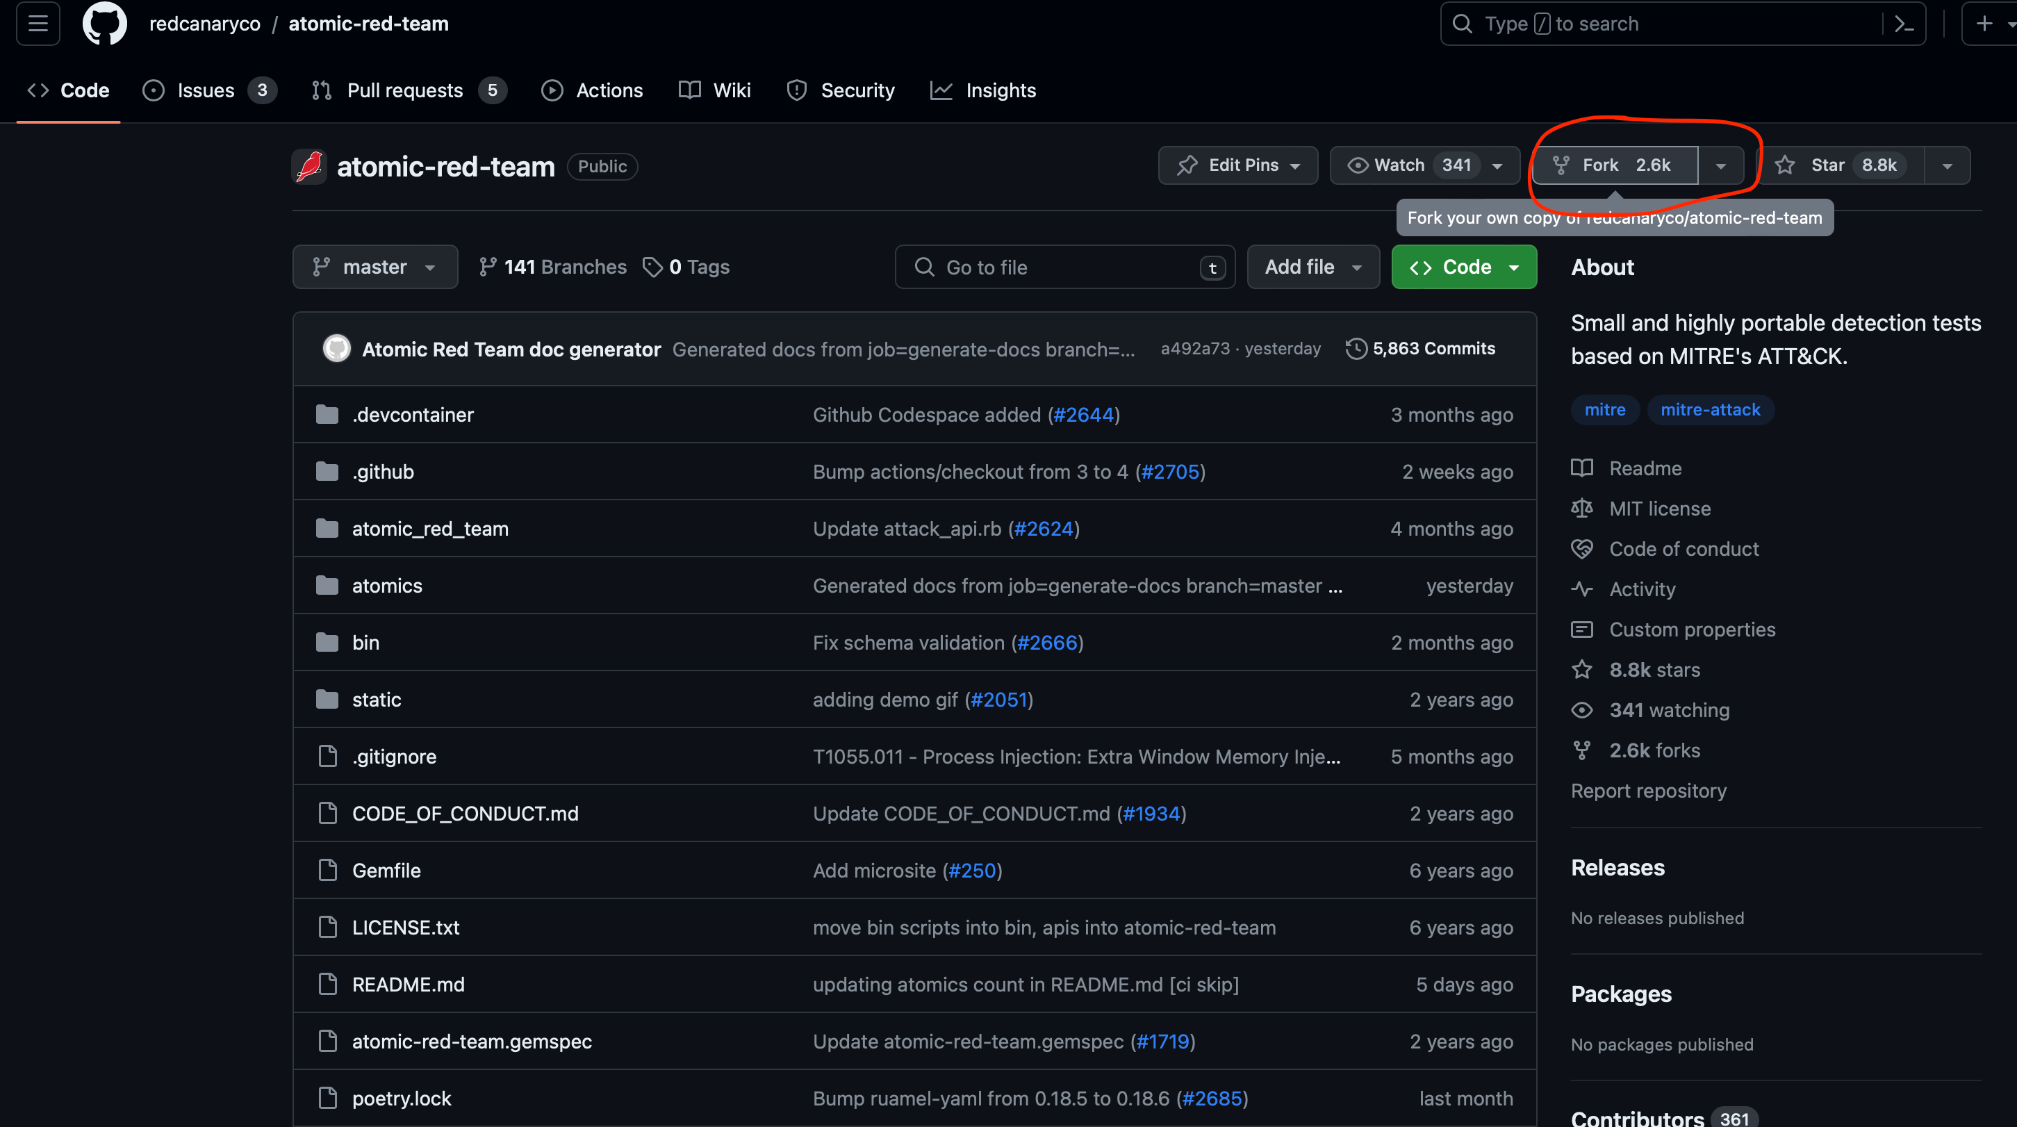Focus the Go to file search box
This screenshot has height=1127, width=2017.
pyautogui.click(x=1065, y=267)
